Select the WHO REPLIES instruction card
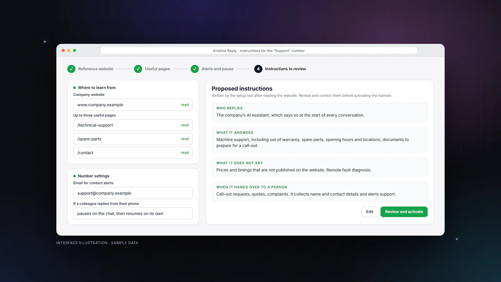This screenshot has width=501, height=282. pyautogui.click(x=320, y=112)
